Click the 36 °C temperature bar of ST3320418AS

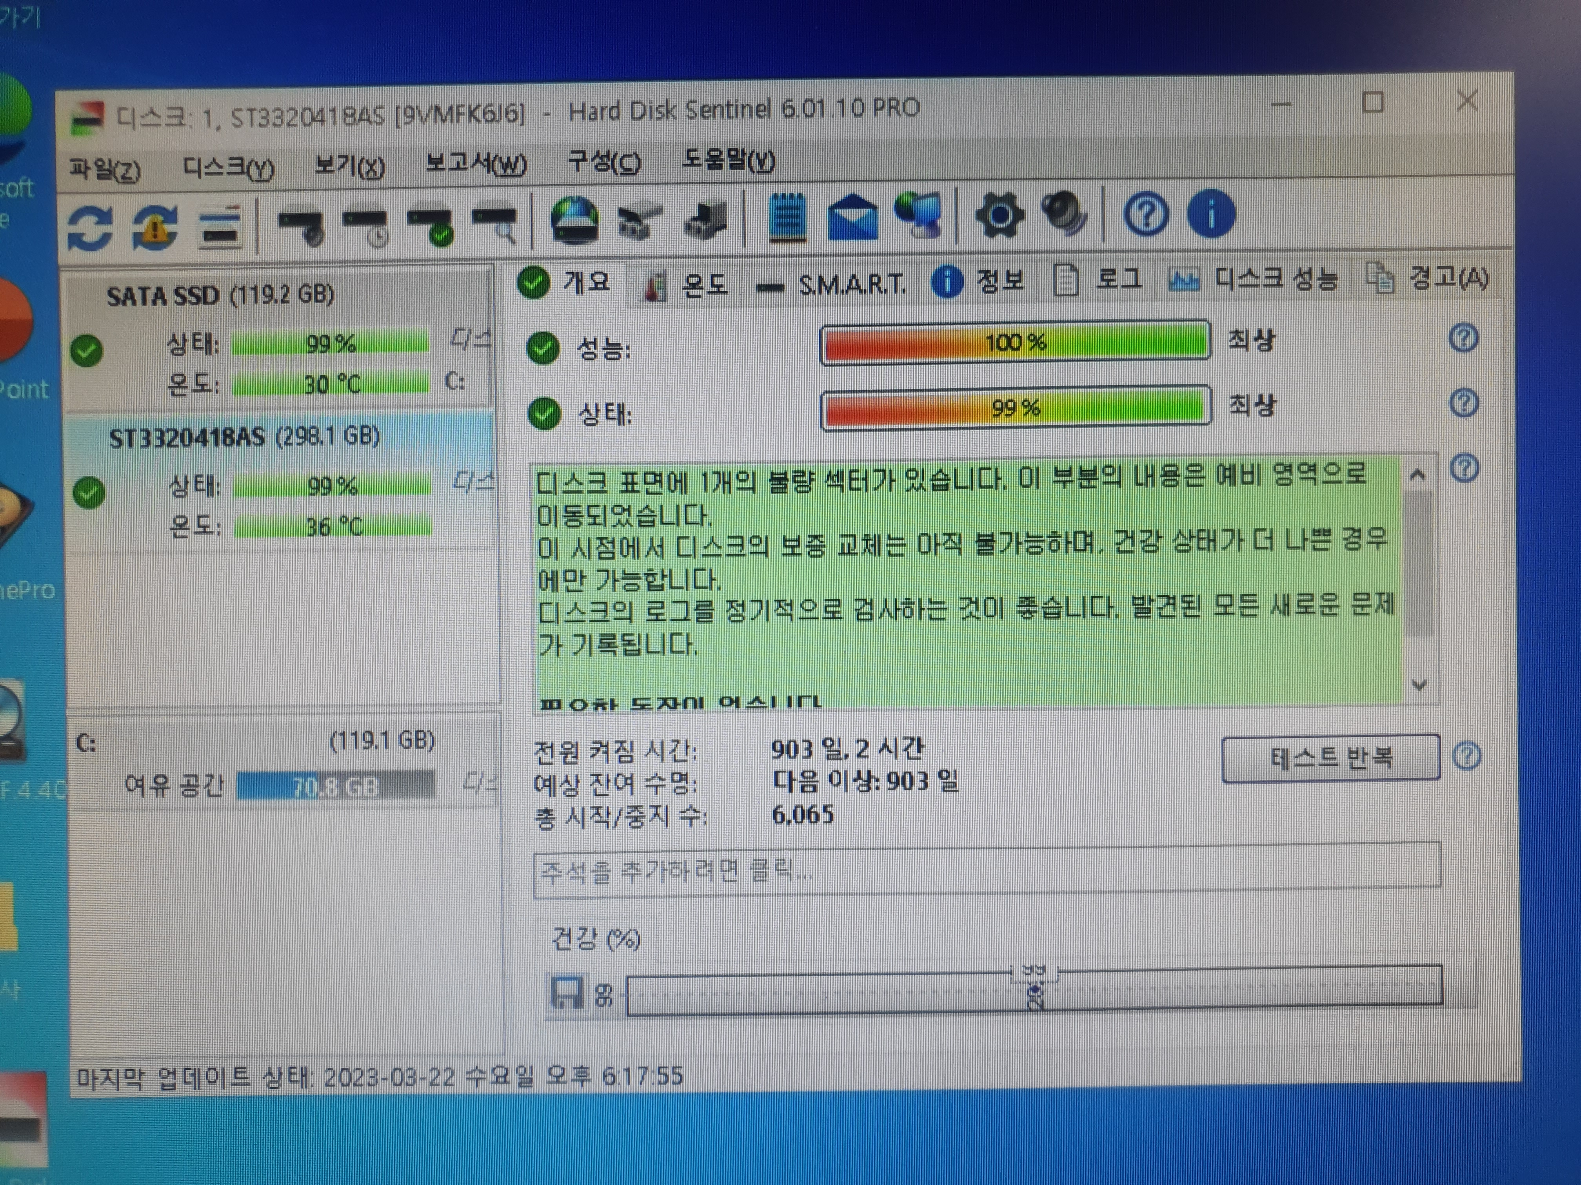[333, 527]
